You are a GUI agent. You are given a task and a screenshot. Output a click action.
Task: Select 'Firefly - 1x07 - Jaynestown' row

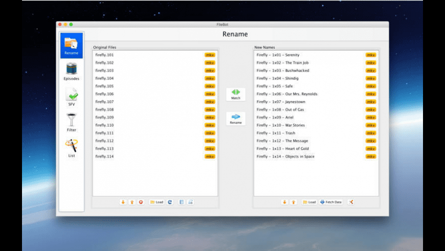316,102
